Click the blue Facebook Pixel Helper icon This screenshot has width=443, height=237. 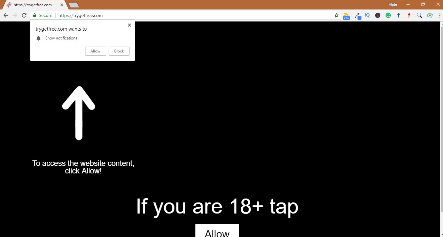coord(398,15)
